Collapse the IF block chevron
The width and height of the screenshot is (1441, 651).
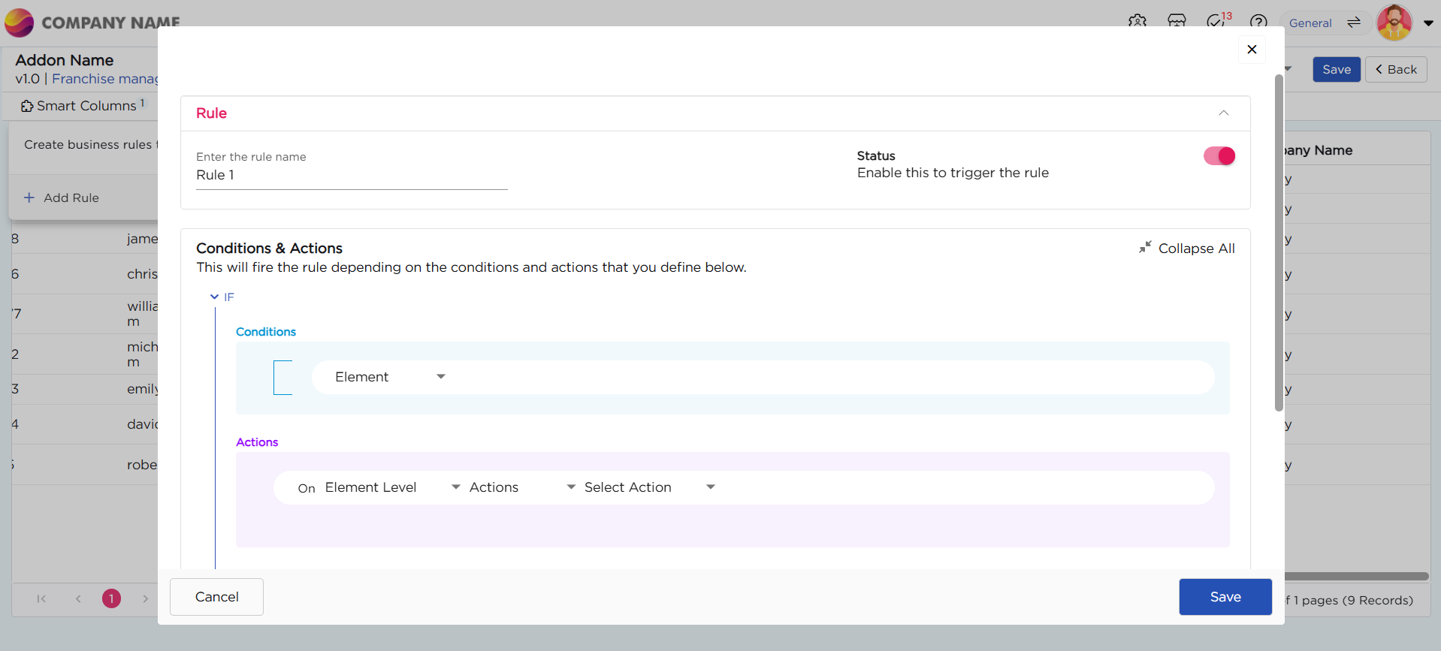[215, 297]
